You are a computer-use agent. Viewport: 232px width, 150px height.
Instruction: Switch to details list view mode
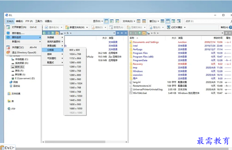106,21
